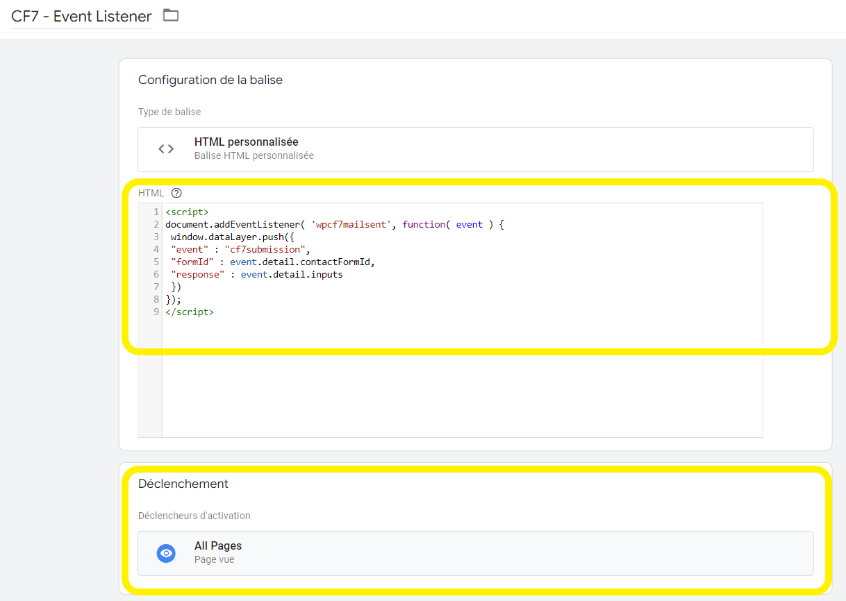This screenshot has width=846, height=601.
Task: Click the code brackets icon for HTML personnalisée
Action: click(x=166, y=149)
